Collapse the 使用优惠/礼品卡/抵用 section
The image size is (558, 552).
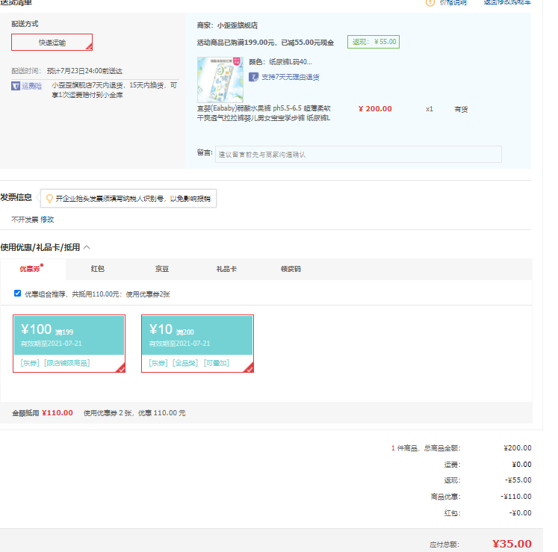87,247
